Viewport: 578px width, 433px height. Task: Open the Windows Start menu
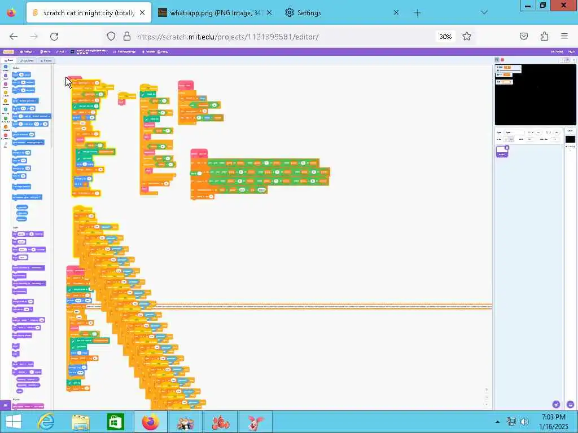[x=14, y=422]
